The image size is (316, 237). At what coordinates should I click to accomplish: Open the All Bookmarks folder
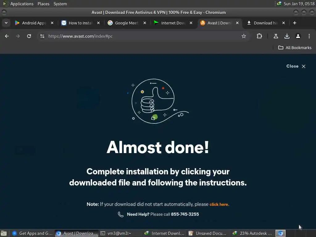(x=295, y=48)
